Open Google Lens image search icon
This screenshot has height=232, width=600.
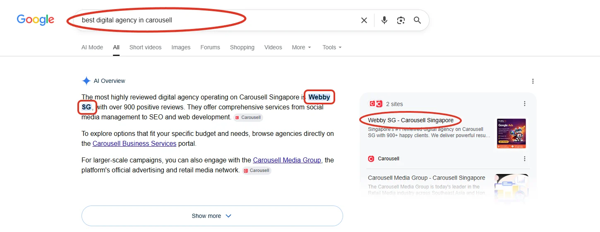pos(401,20)
